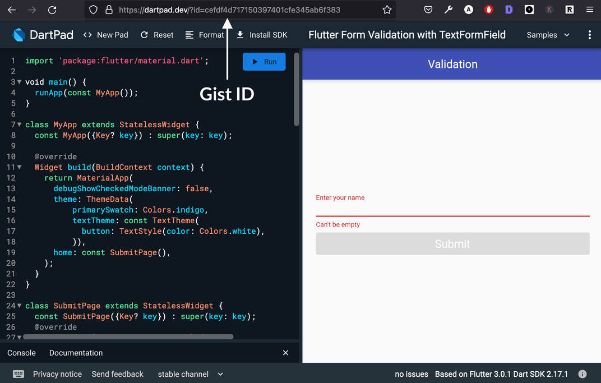Click the Send feedback link

pyautogui.click(x=117, y=374)
